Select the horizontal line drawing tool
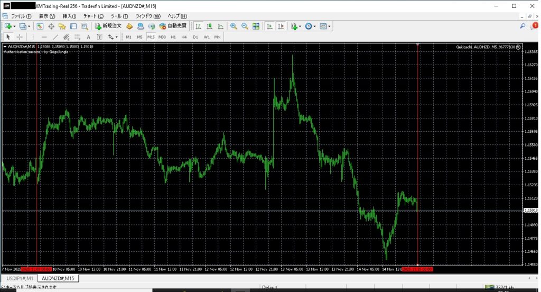541x292 pixels. click(x=44, y=37)
